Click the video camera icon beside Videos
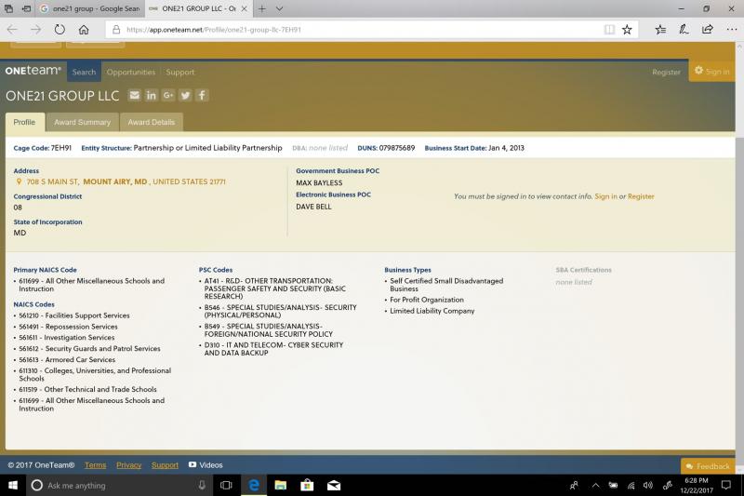The width and height of the screenshot is (744, 496). (193, 464)
